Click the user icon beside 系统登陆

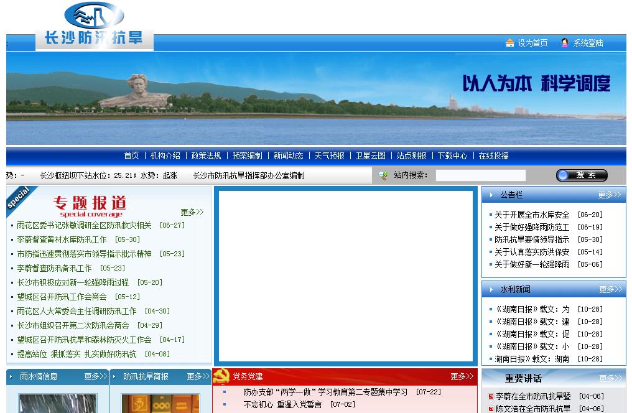point(565,43)
